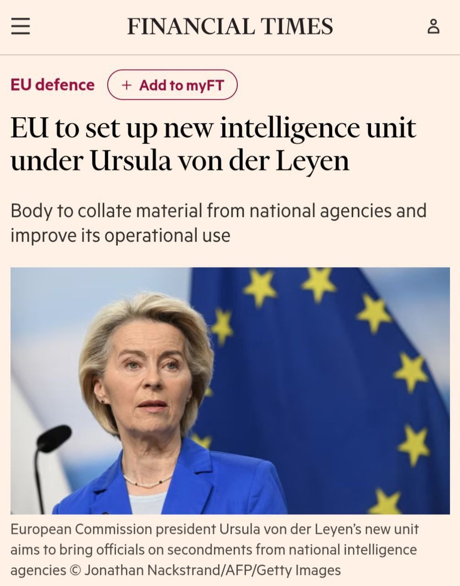Open the hamburger navigation menu
Image resolution: width=460 pixels, height=586 pixels.
21,26
